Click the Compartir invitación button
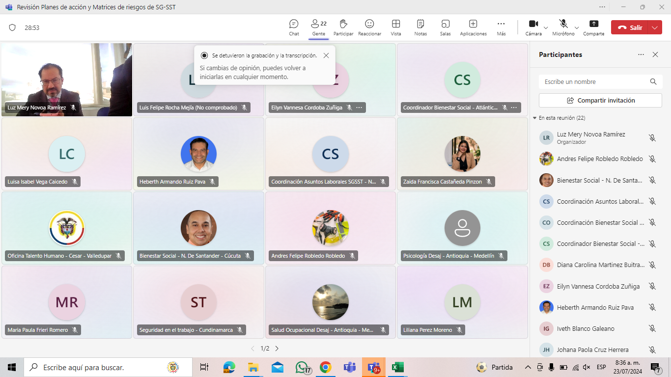Viewport: 671px width, 377px height. click(600, 100)
